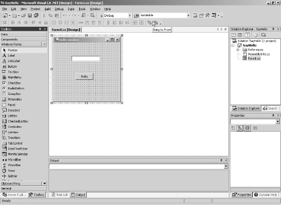The width and height of the screenshot is (281, 205).
Task: Collapse the SayHello project node
Action: (233, 45)
